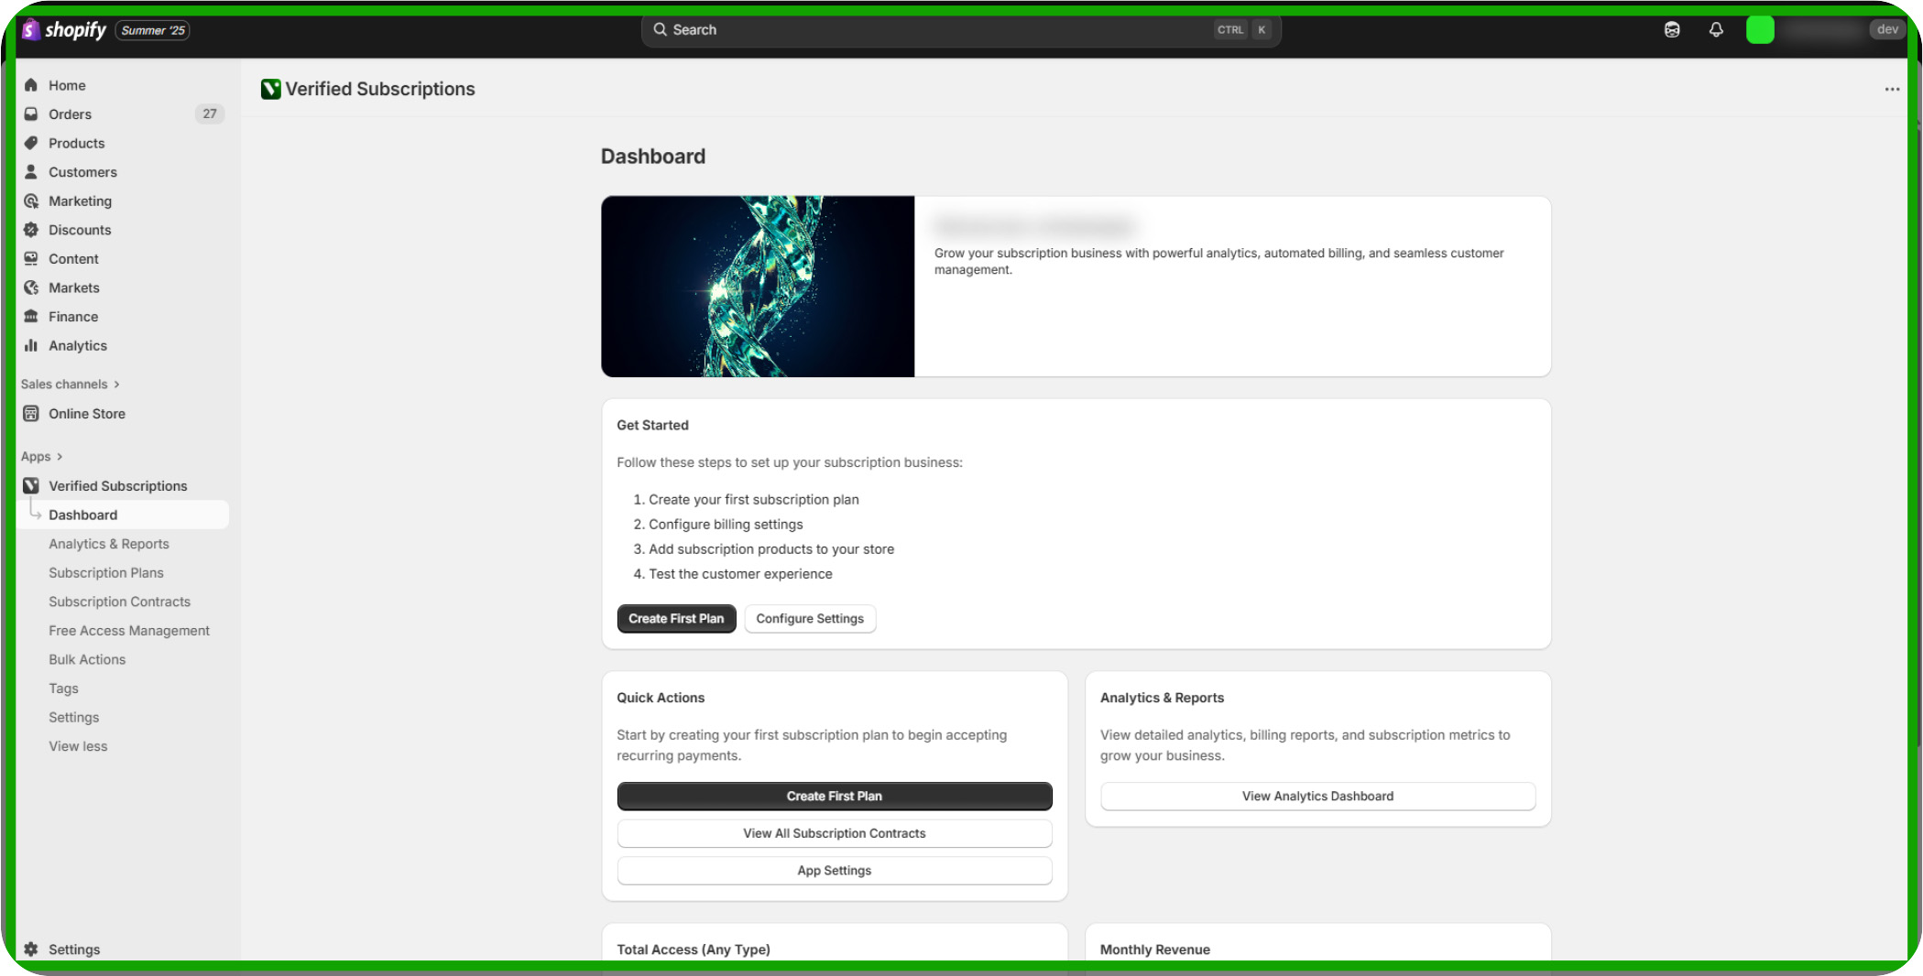Click the Shopify logo in top bar
The height and width of the screenshot is (976, 1923).
click(x=64, y=29)
